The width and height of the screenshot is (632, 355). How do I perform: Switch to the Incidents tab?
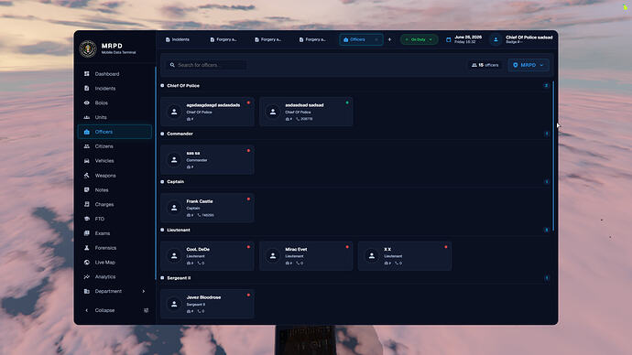click(x=178, y=39)
